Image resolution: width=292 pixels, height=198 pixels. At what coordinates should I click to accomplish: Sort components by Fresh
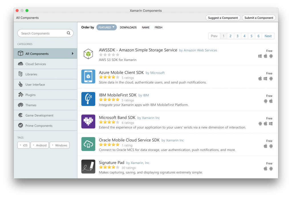pos(159,27)
